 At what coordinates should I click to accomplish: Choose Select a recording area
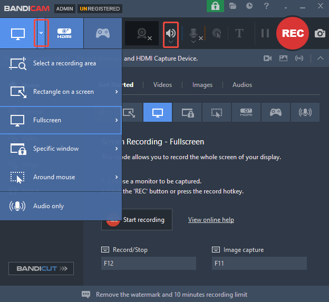pyautogui.click(x=61, y=63)
